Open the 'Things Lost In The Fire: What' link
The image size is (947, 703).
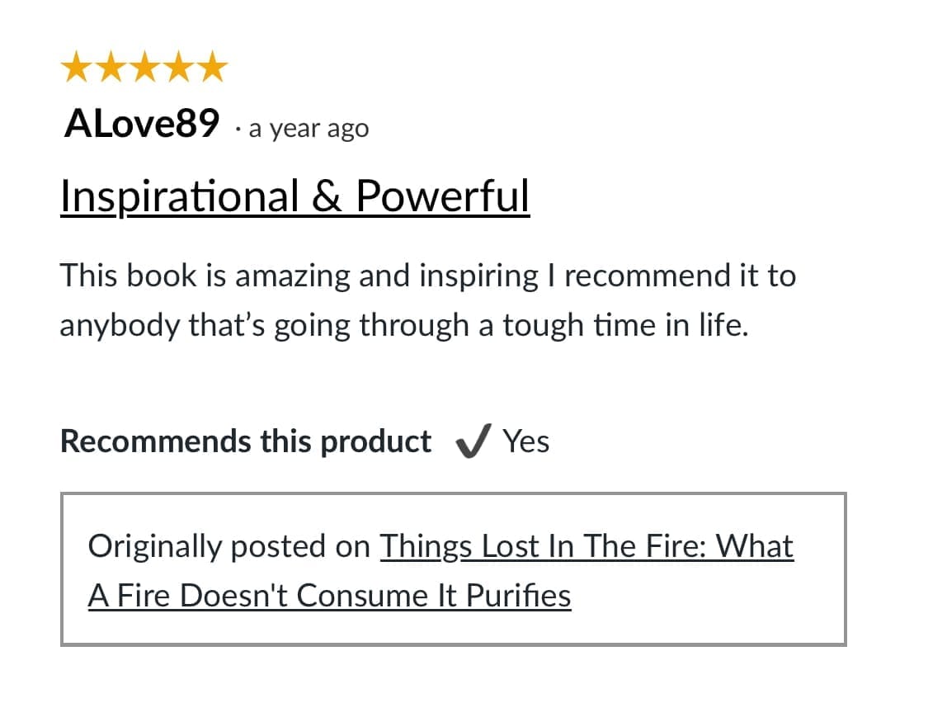coord(587,546)
